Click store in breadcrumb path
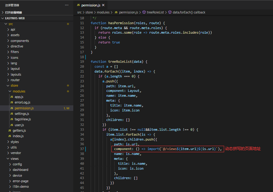Image resolution: width=273 pixels, height=192 pixels. (x=89, y=12)
